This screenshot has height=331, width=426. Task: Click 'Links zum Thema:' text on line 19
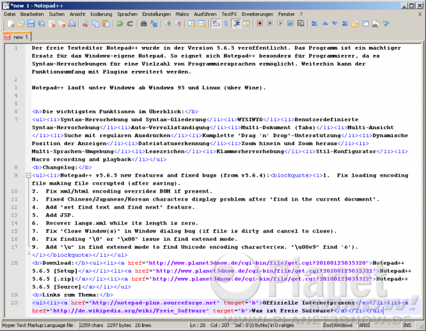click(71, 295)
